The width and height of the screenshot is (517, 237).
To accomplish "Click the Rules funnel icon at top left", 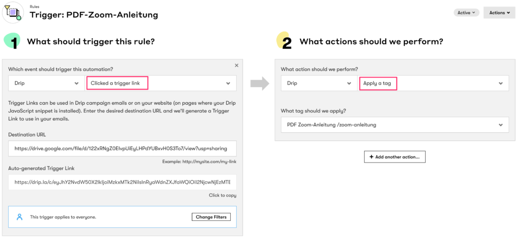I will 12,11.
